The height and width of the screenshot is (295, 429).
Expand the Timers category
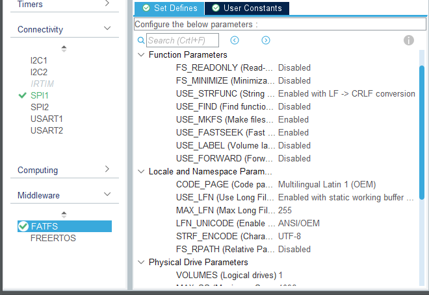pos(107,3)
